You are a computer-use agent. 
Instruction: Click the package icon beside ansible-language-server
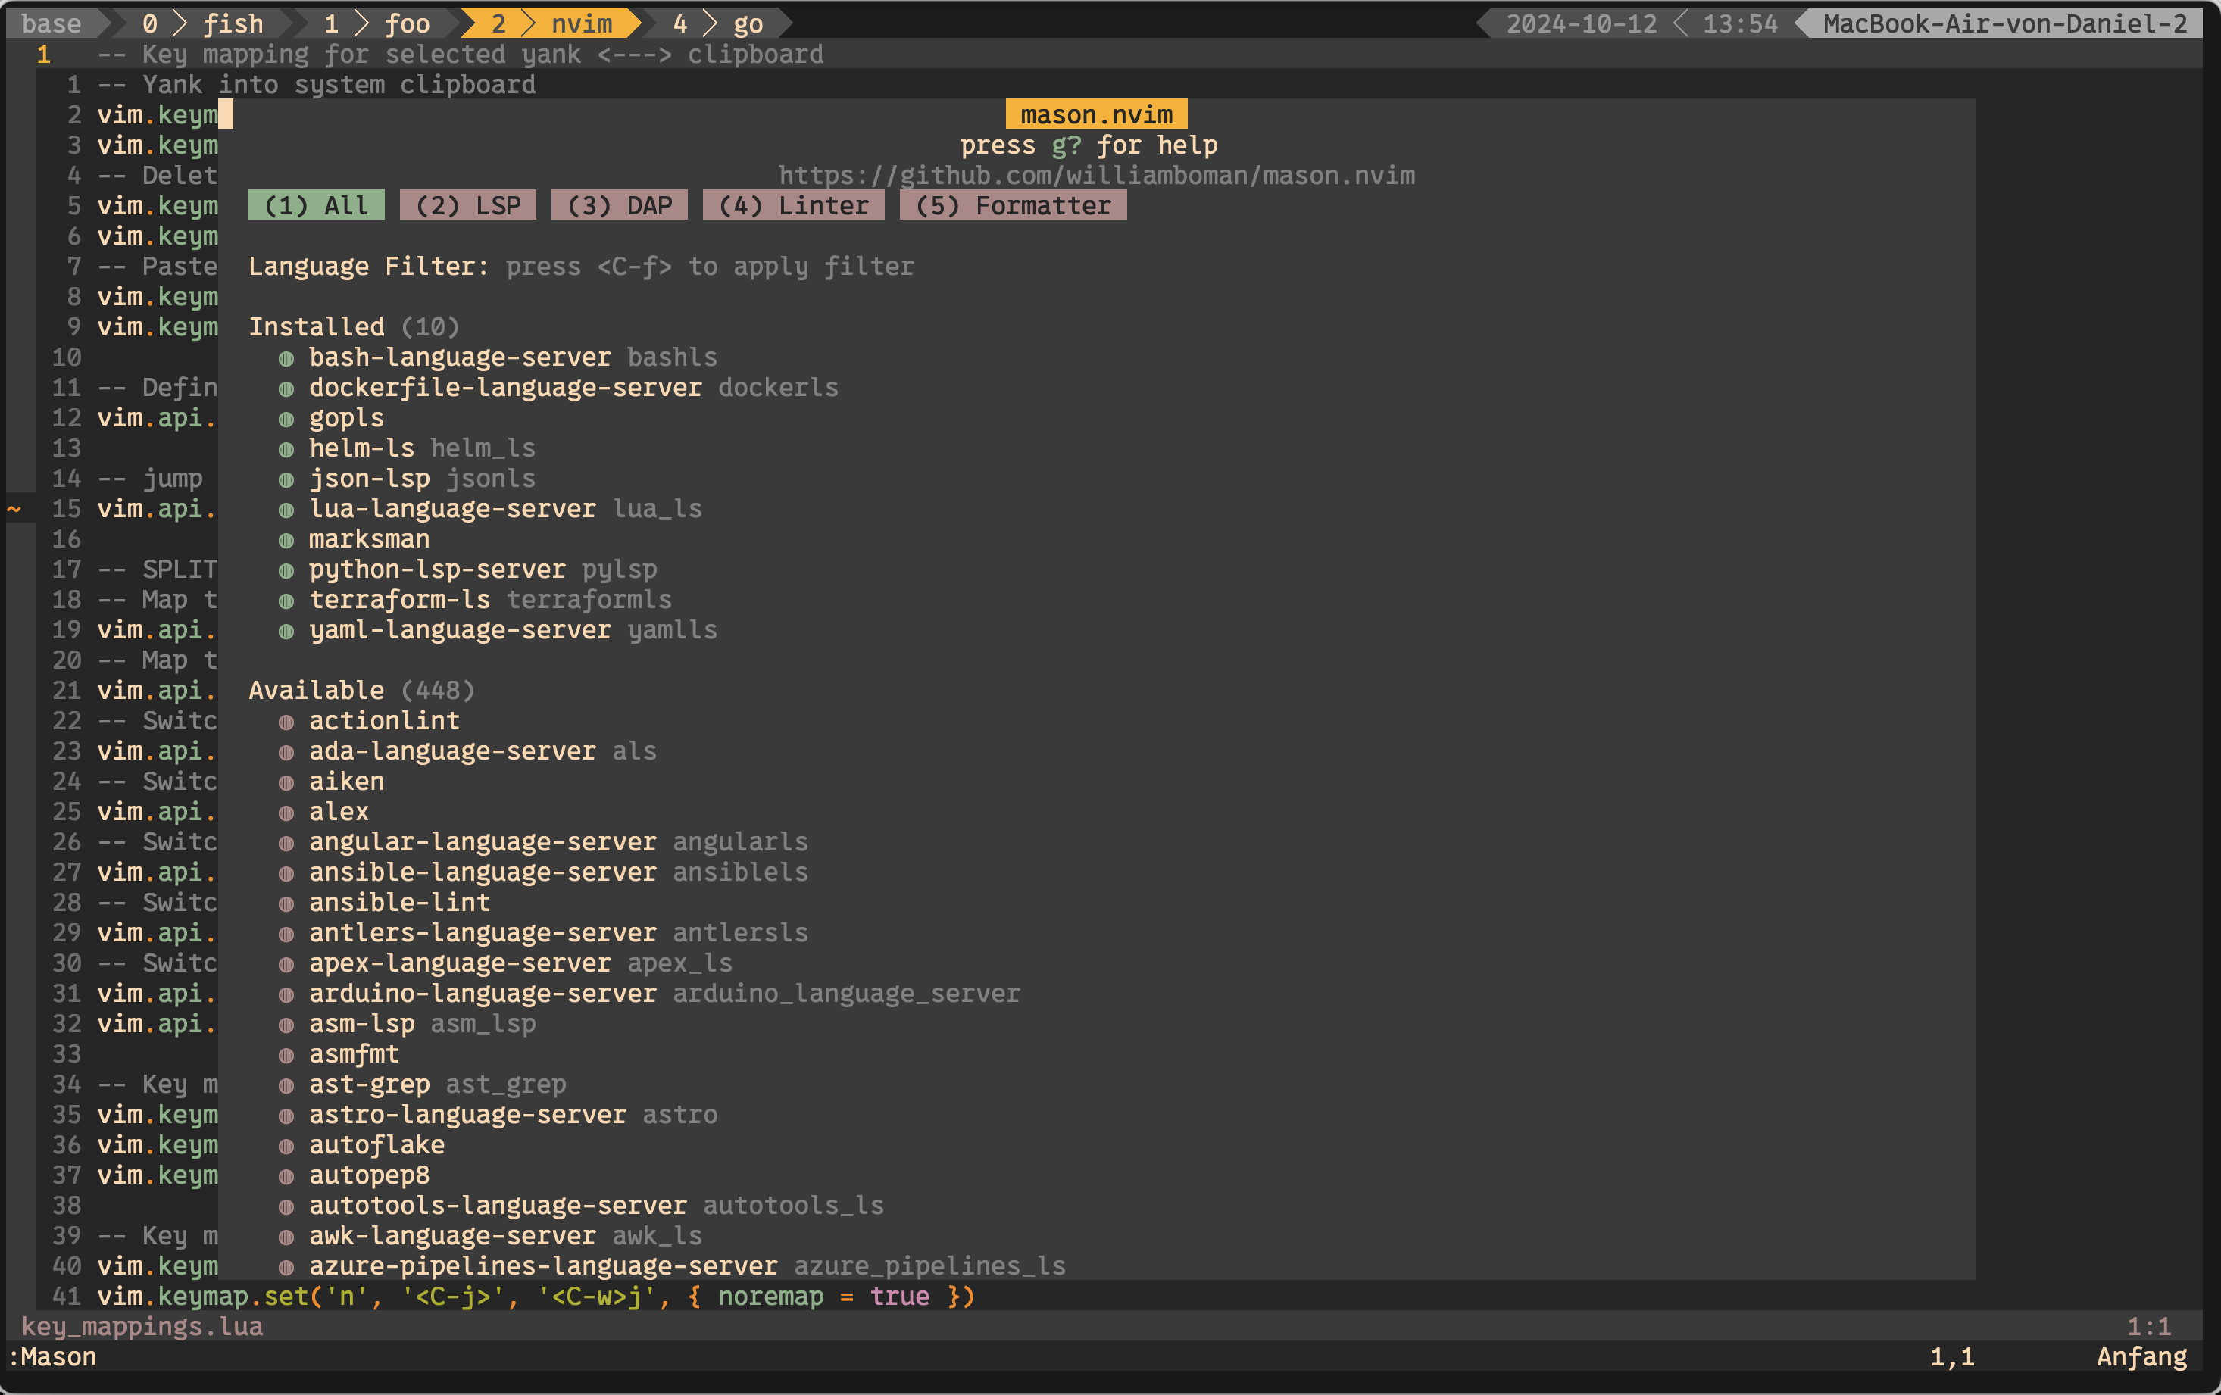click(286, 874)
